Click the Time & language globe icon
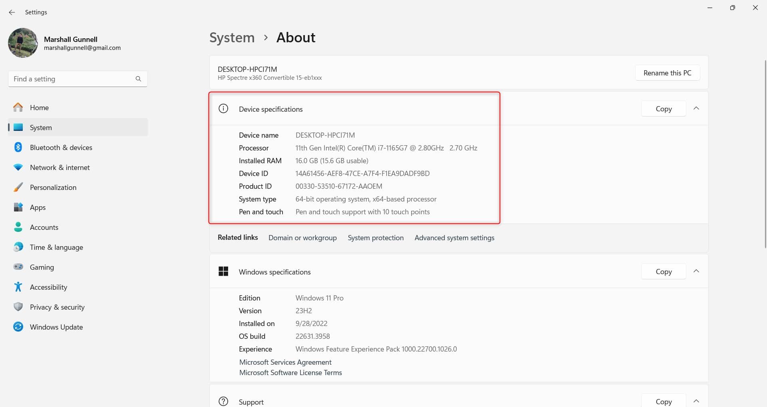This screenshot has height=407, width=767. click(18, 247)
